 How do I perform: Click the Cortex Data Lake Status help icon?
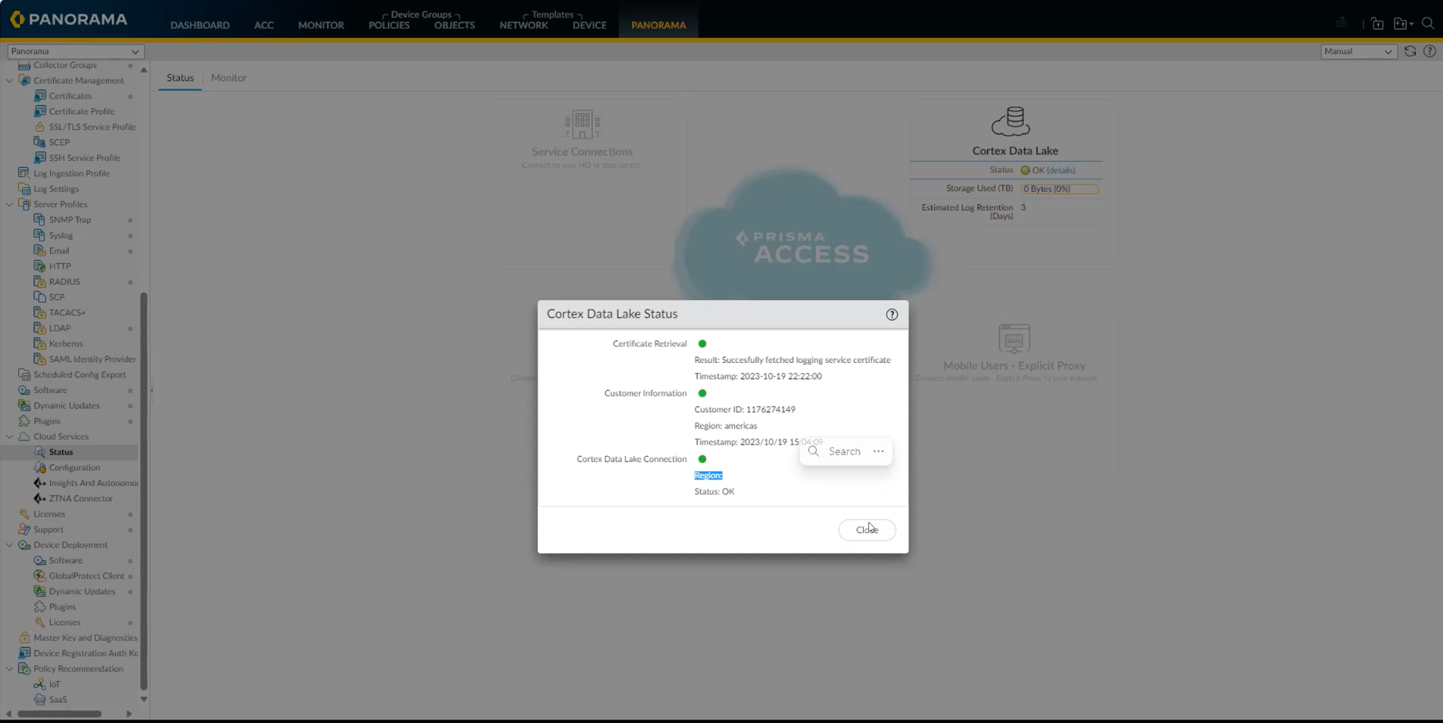[x=891, y=314]
